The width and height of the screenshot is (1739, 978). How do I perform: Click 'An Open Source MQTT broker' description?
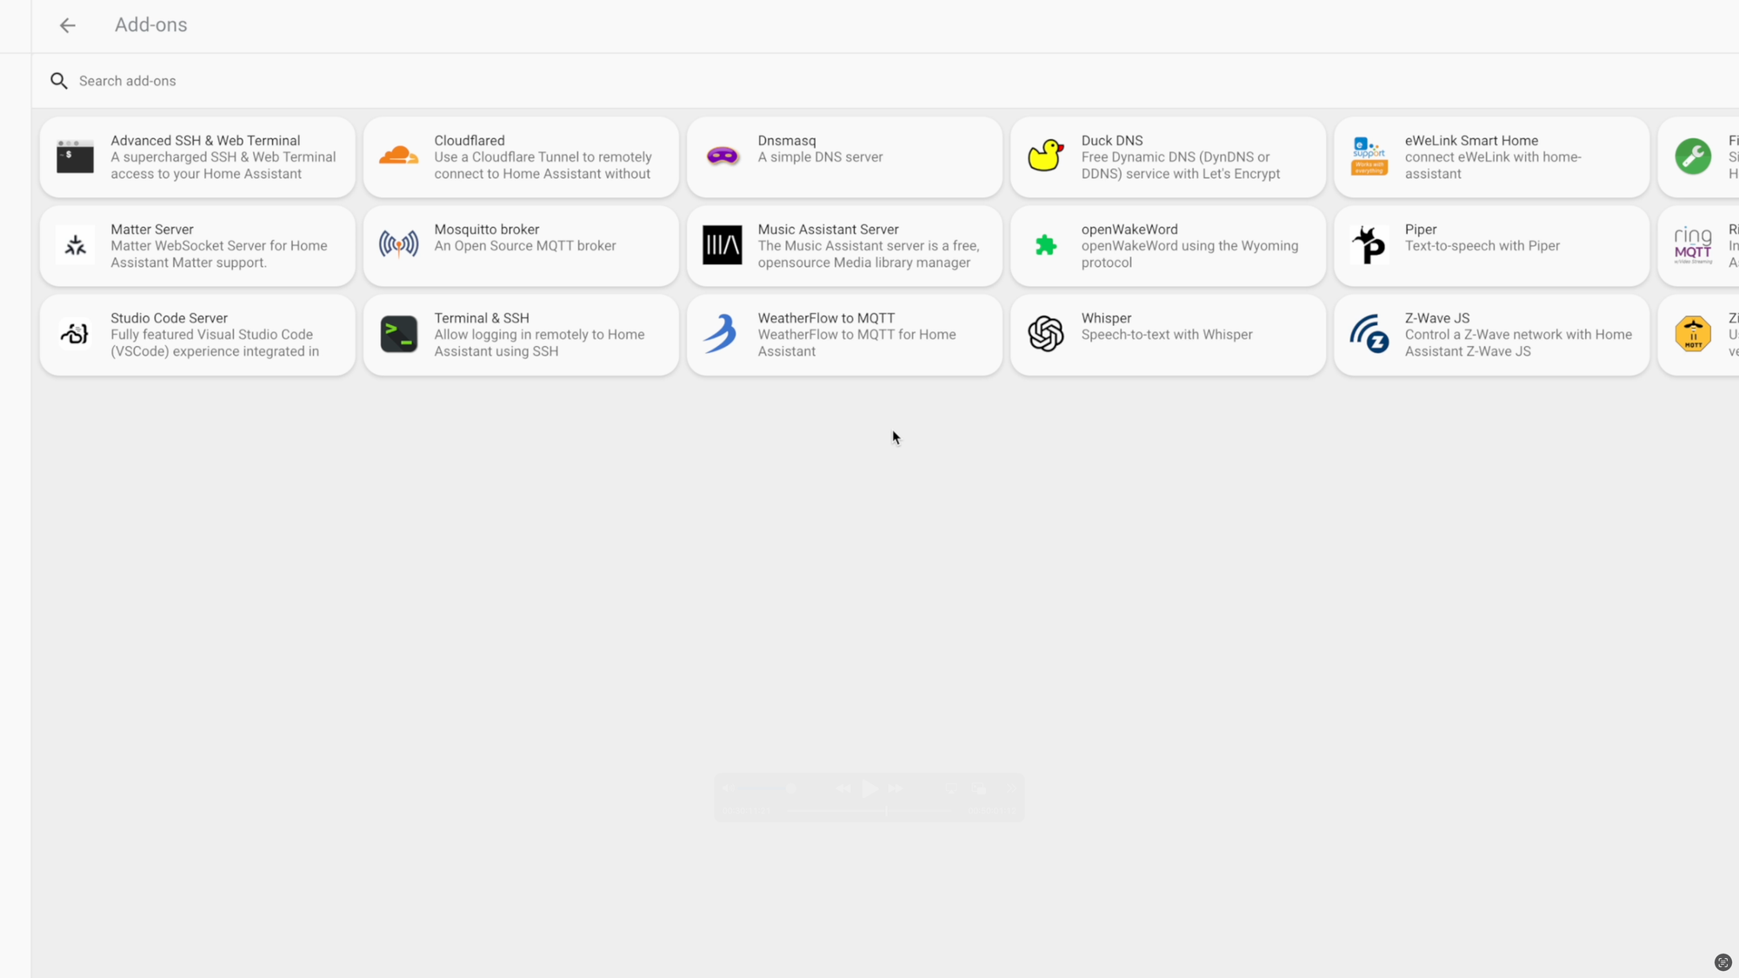point(525,246)
